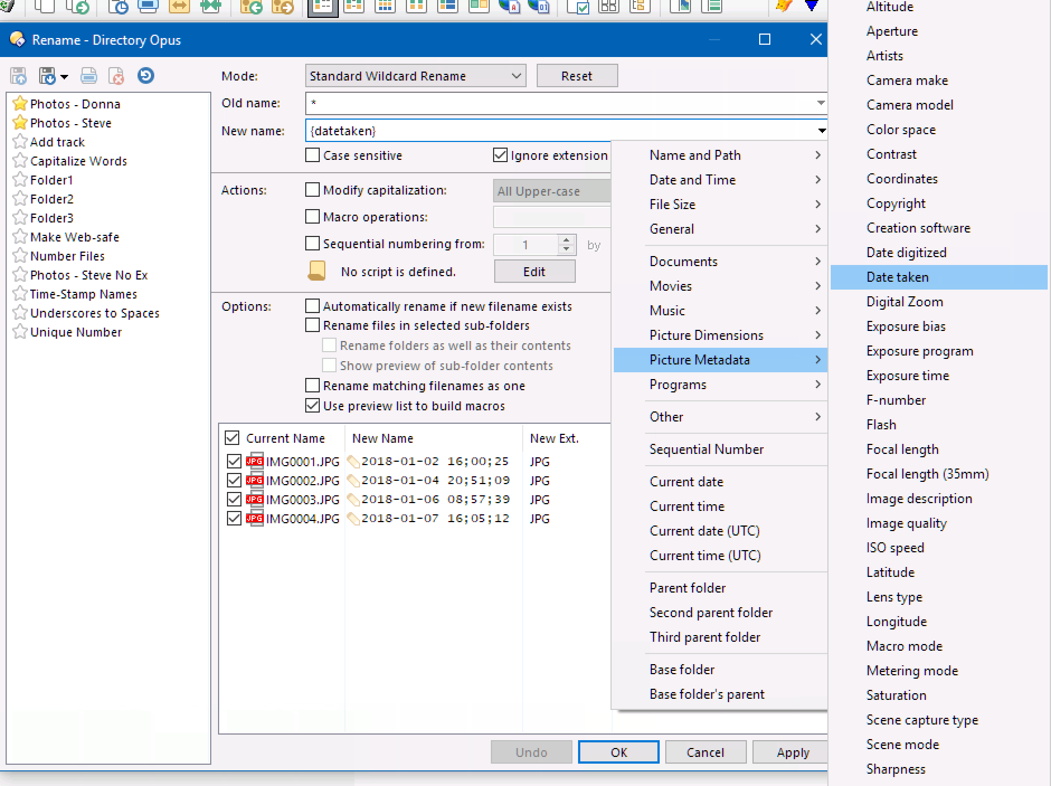Check Automatically rename if new filename exists
Image resolution: width=1051 pixels, height=786 pixels.
[x=313, y=306]
